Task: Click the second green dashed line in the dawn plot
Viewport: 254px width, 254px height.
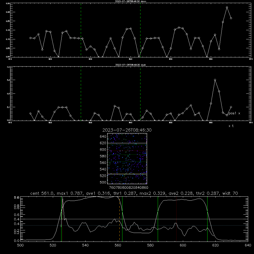Action: (x=140, y=30)
